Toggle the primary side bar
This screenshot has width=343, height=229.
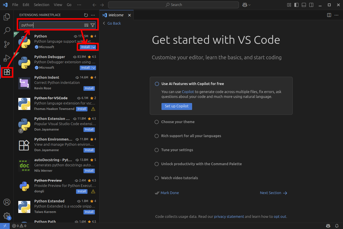(297, 5)
